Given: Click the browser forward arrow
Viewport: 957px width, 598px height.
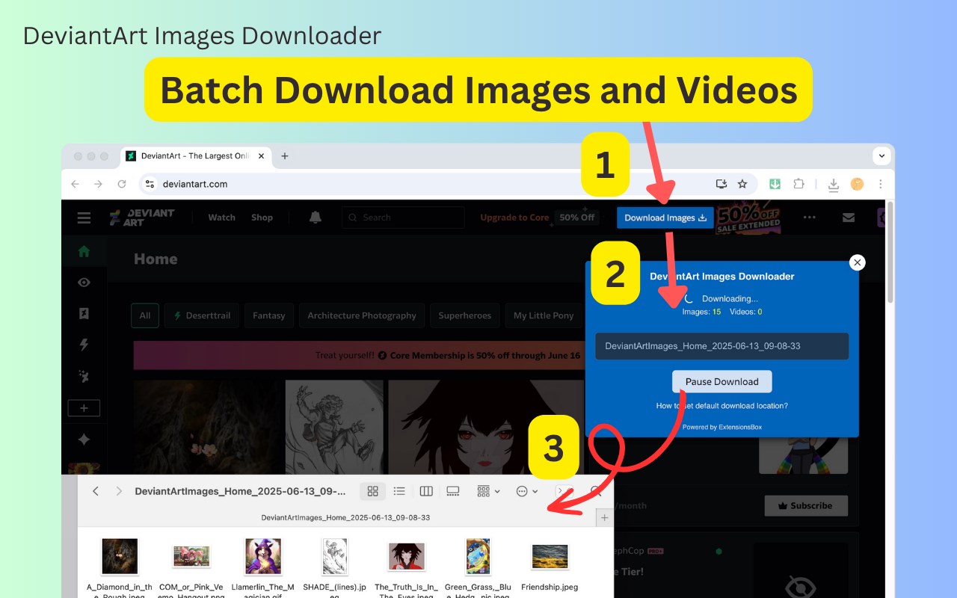Looking at the screenshot, I should tap(98, 184).
